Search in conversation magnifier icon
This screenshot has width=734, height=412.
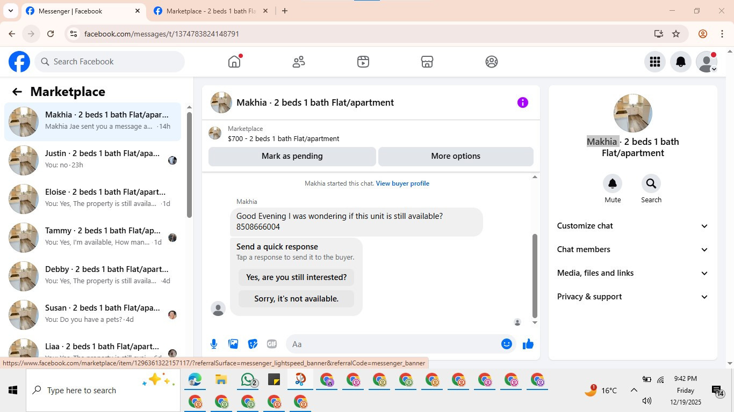651,184
